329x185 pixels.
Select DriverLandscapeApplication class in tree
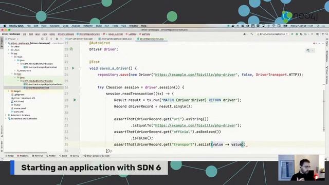(40, 67)
